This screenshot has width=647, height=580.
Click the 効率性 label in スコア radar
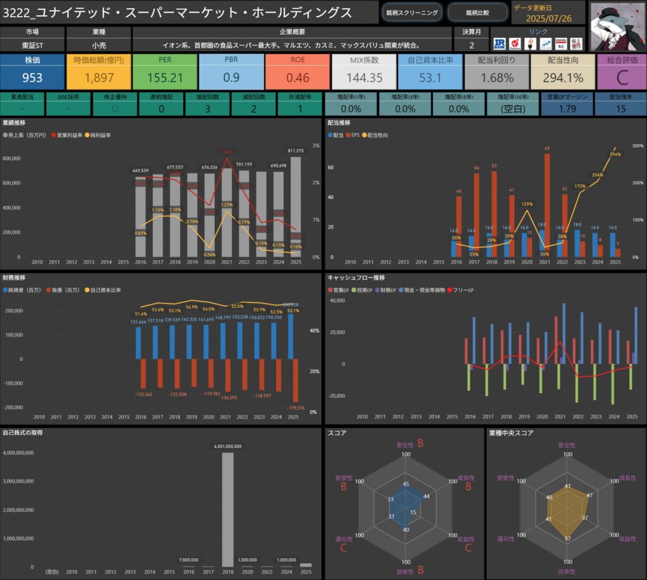tap(405, 572)
